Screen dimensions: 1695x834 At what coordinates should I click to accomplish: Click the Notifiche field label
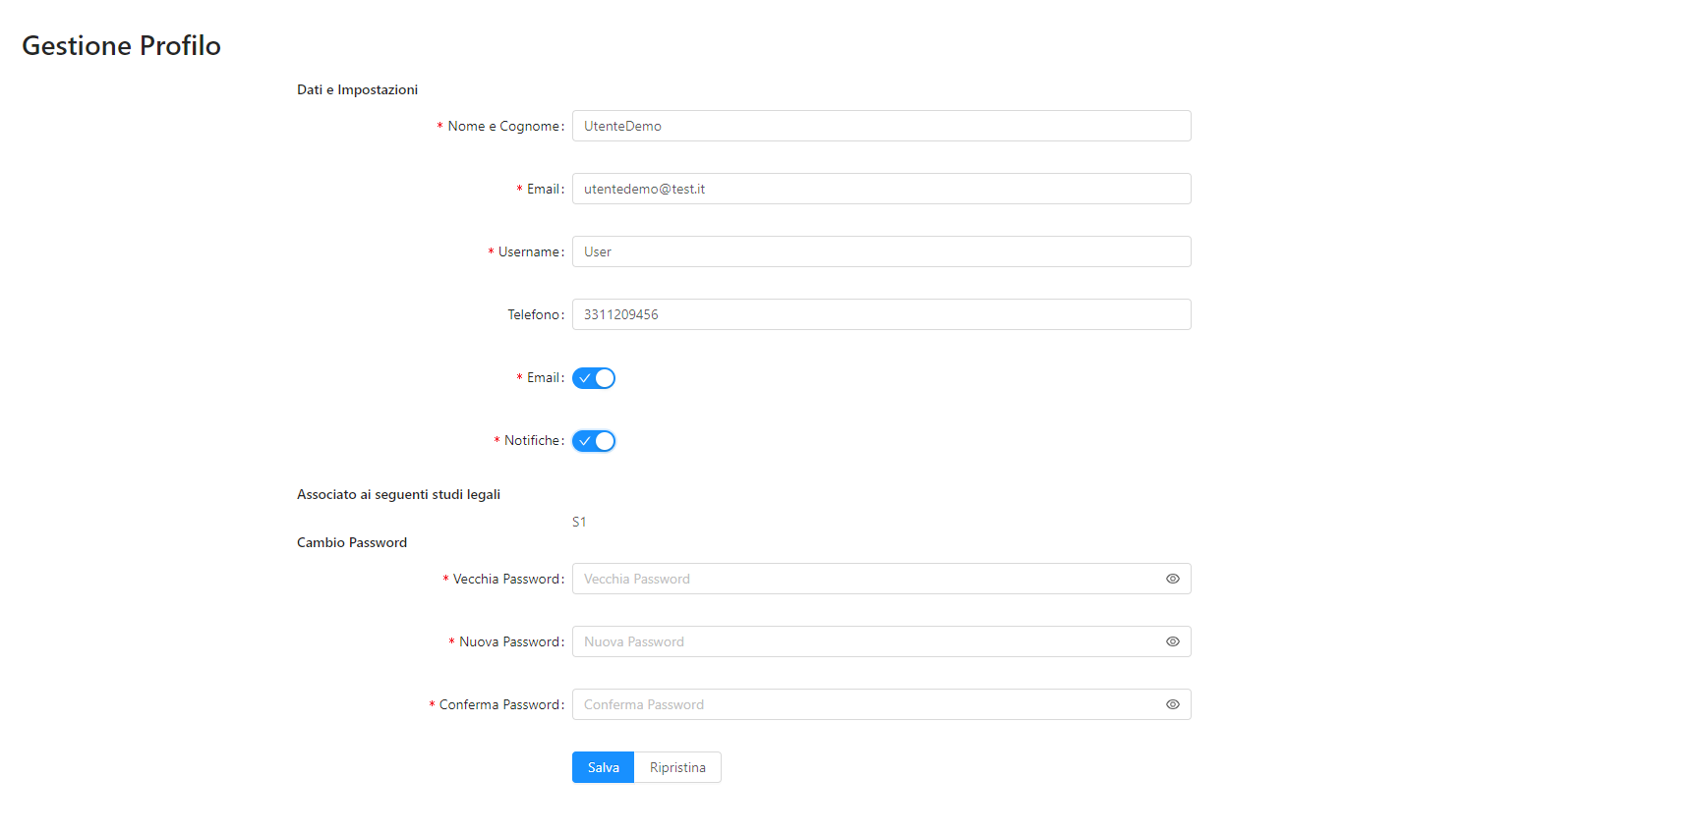point(533,441)
